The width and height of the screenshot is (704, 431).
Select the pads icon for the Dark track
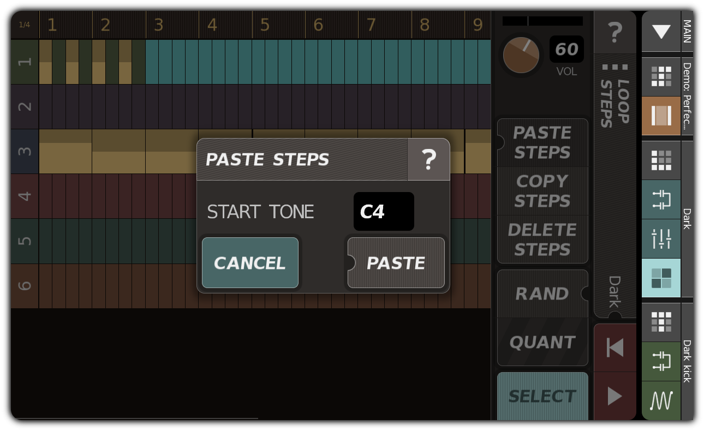[661, 278]
